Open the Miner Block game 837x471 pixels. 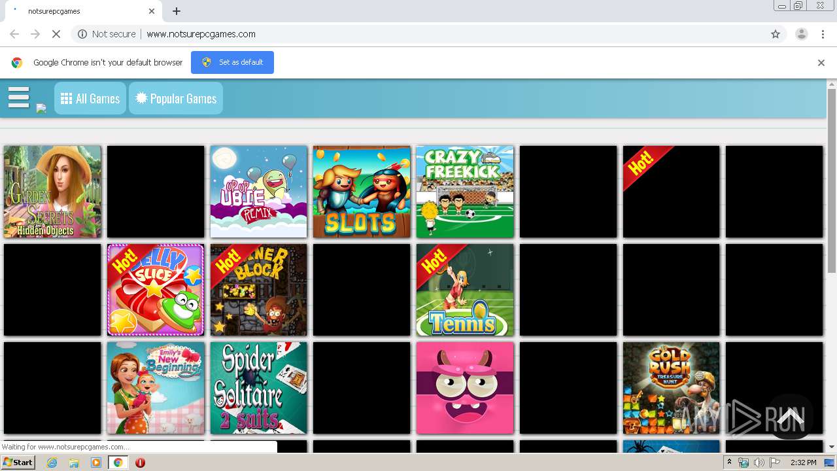(x=258, y=290)
